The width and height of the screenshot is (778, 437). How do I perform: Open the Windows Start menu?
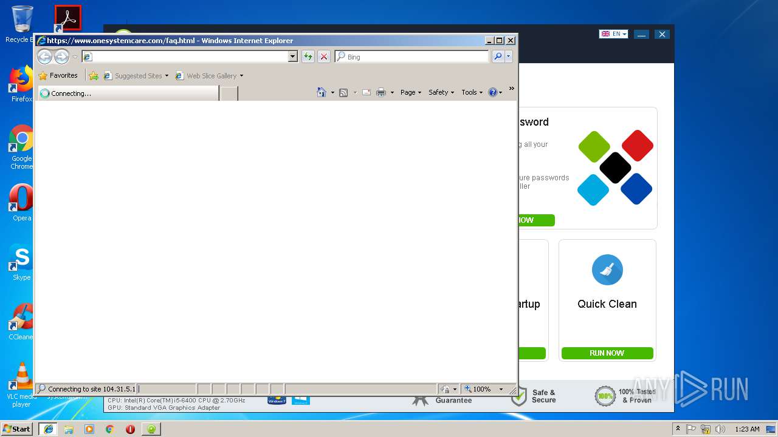click(17, 429)
